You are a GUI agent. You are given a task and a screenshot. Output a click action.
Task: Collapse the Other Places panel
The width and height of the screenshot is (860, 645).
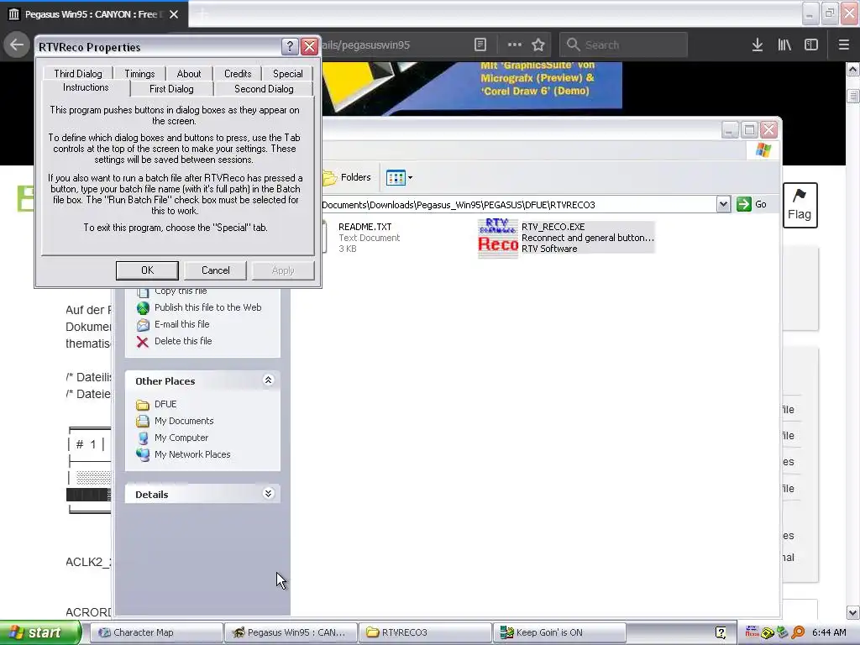coord(268,380)
